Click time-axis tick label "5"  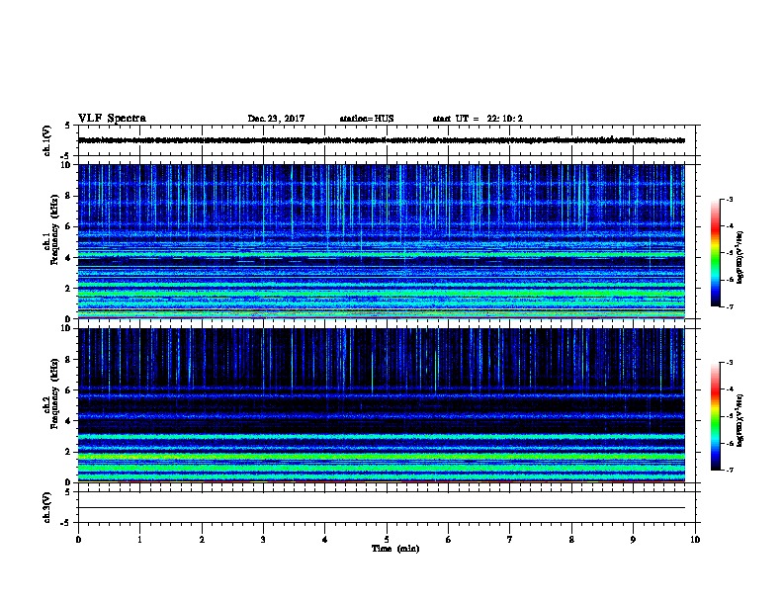pos(387,539)
